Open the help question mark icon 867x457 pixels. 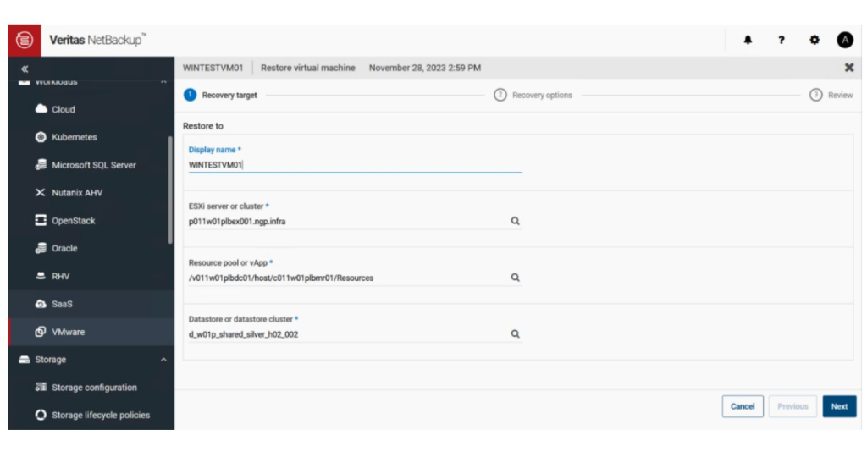pyautogui.click(x=781, y=40)
